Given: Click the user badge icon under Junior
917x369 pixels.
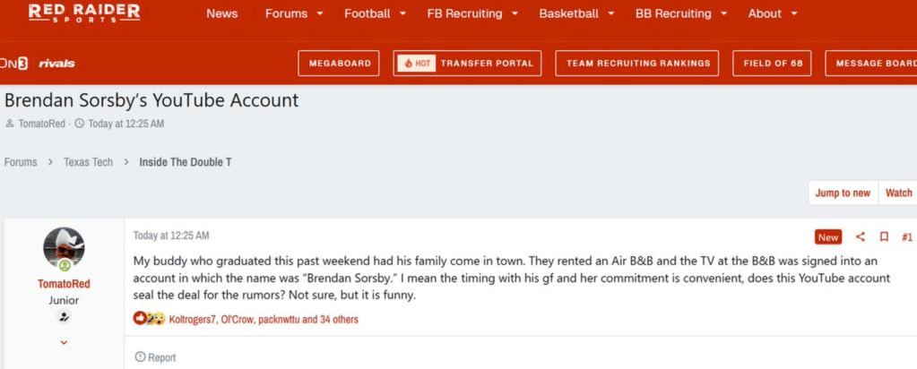Looking at the screenshot, I should pyautogui.click(x=64, y=317).
